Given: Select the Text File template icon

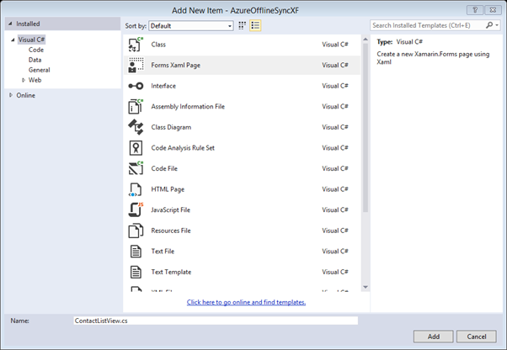Looking at the screenshot, I should click(136, 252).
